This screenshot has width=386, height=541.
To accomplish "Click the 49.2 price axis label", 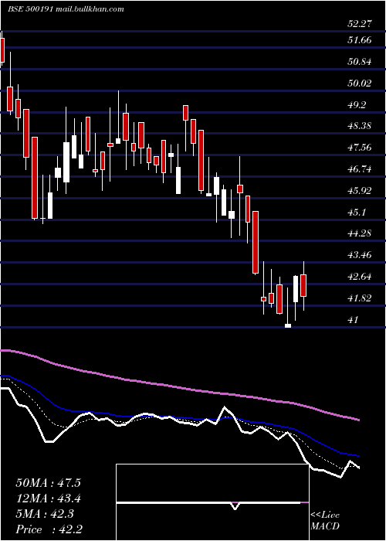I will click(x=357, y=104).
